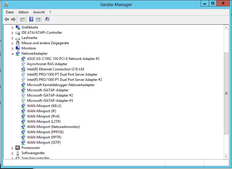Select WAN-Miniport (IPv6)
The height and width of the screenshot is (169, 232).
43,116
